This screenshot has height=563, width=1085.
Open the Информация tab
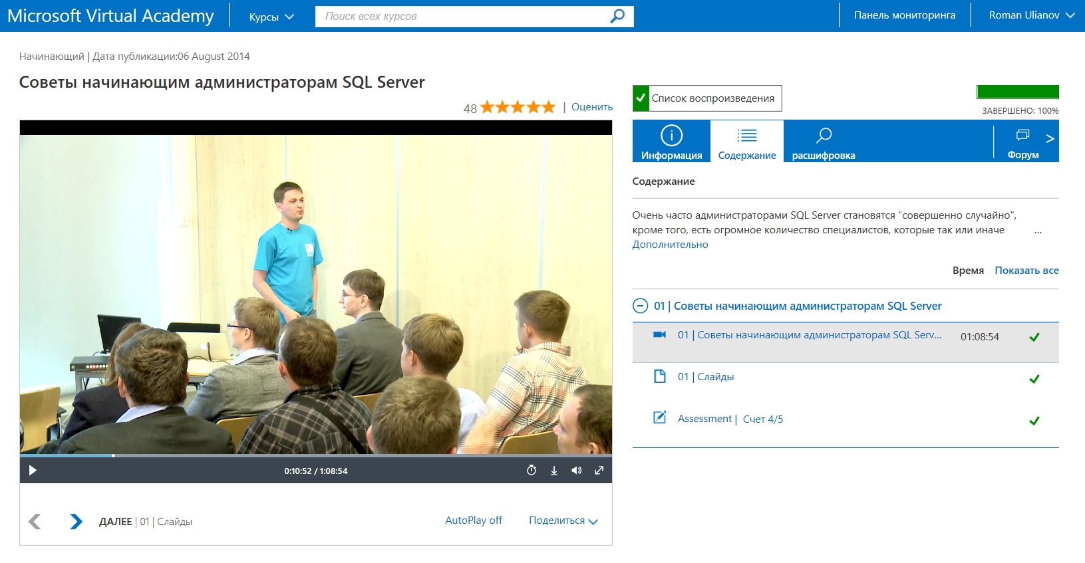[671, 142]
